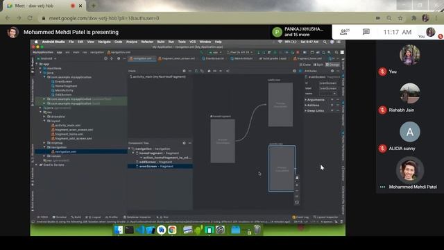
Task: Open the Refactor menu
Action: click(x=147, y=42)
